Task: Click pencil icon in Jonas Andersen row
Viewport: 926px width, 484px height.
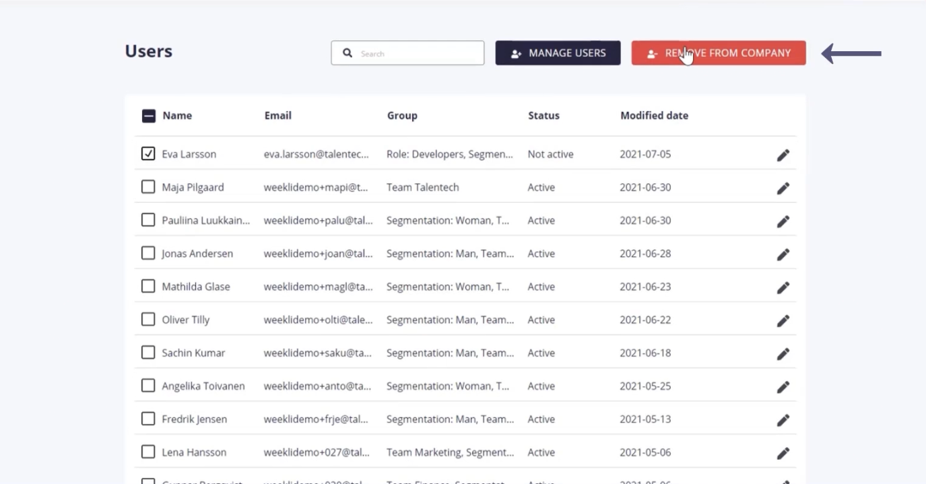Action: [x=783, y=254]
